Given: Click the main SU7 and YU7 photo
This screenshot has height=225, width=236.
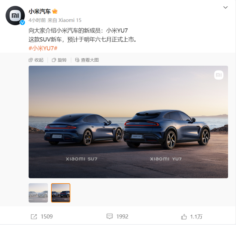Looking at the screenshot, I should [128, 122].
